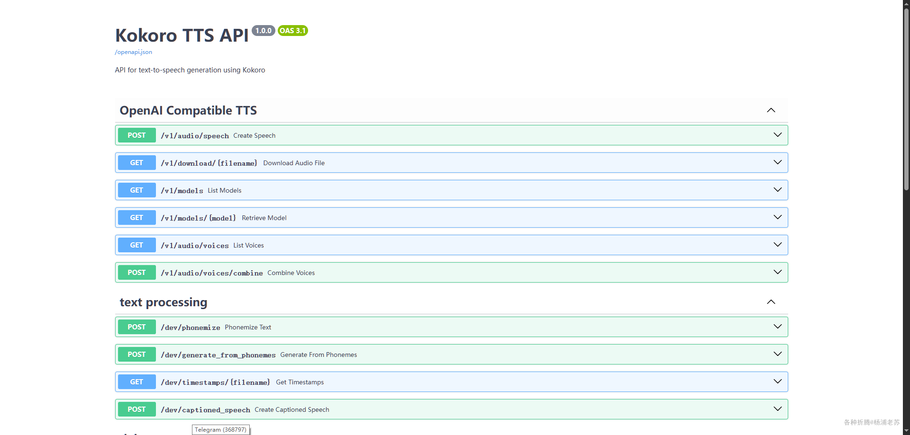This screenshot has width=910, height=435.
Task: Click the List Voices summary text
Action: tap(249, 246)
